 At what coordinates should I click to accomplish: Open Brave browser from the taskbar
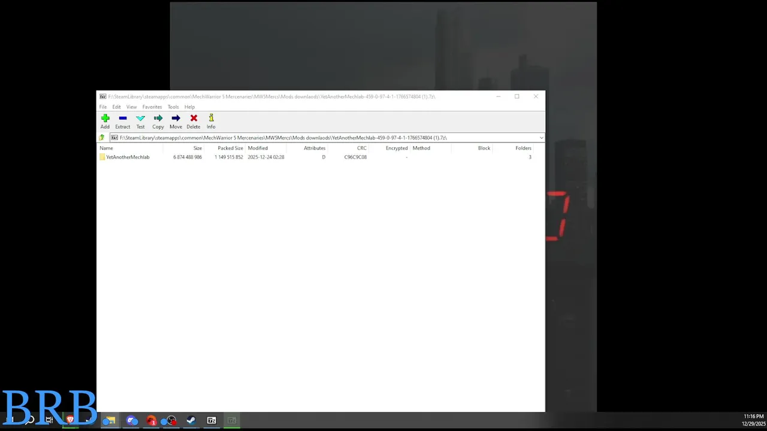pyautogui.click(x=70, y=420)
